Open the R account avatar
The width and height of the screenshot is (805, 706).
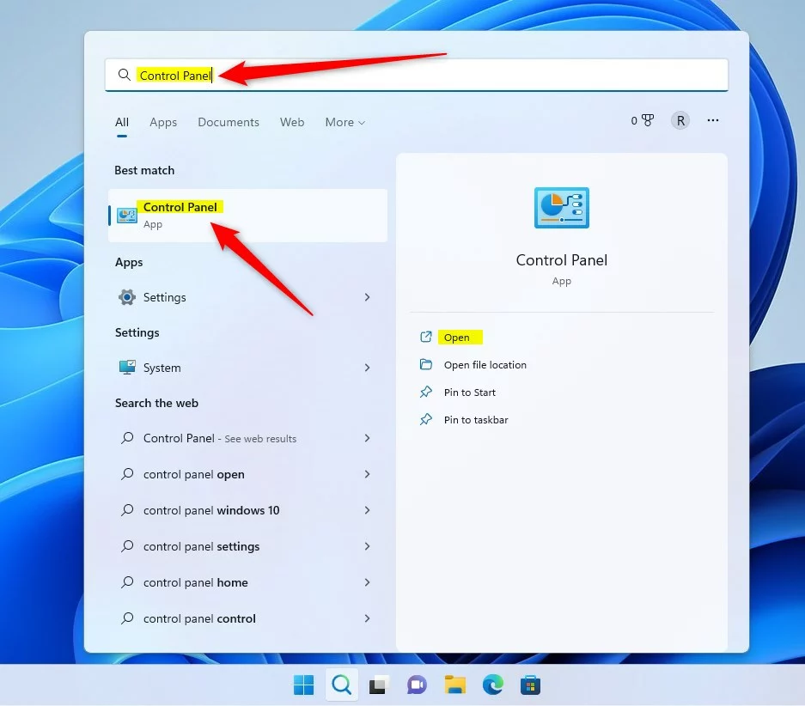point(680,120)
